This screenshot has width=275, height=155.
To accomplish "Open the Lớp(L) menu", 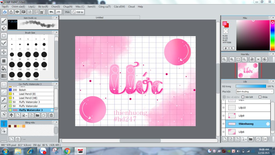I will (x=32, y=7).
